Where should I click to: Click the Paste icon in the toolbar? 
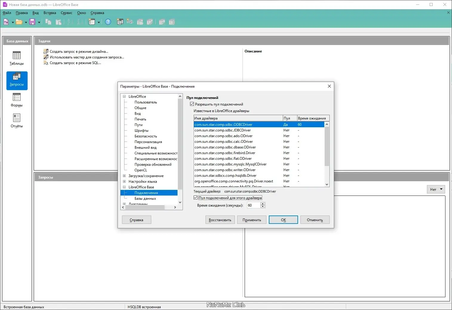(x=58, y=22)
